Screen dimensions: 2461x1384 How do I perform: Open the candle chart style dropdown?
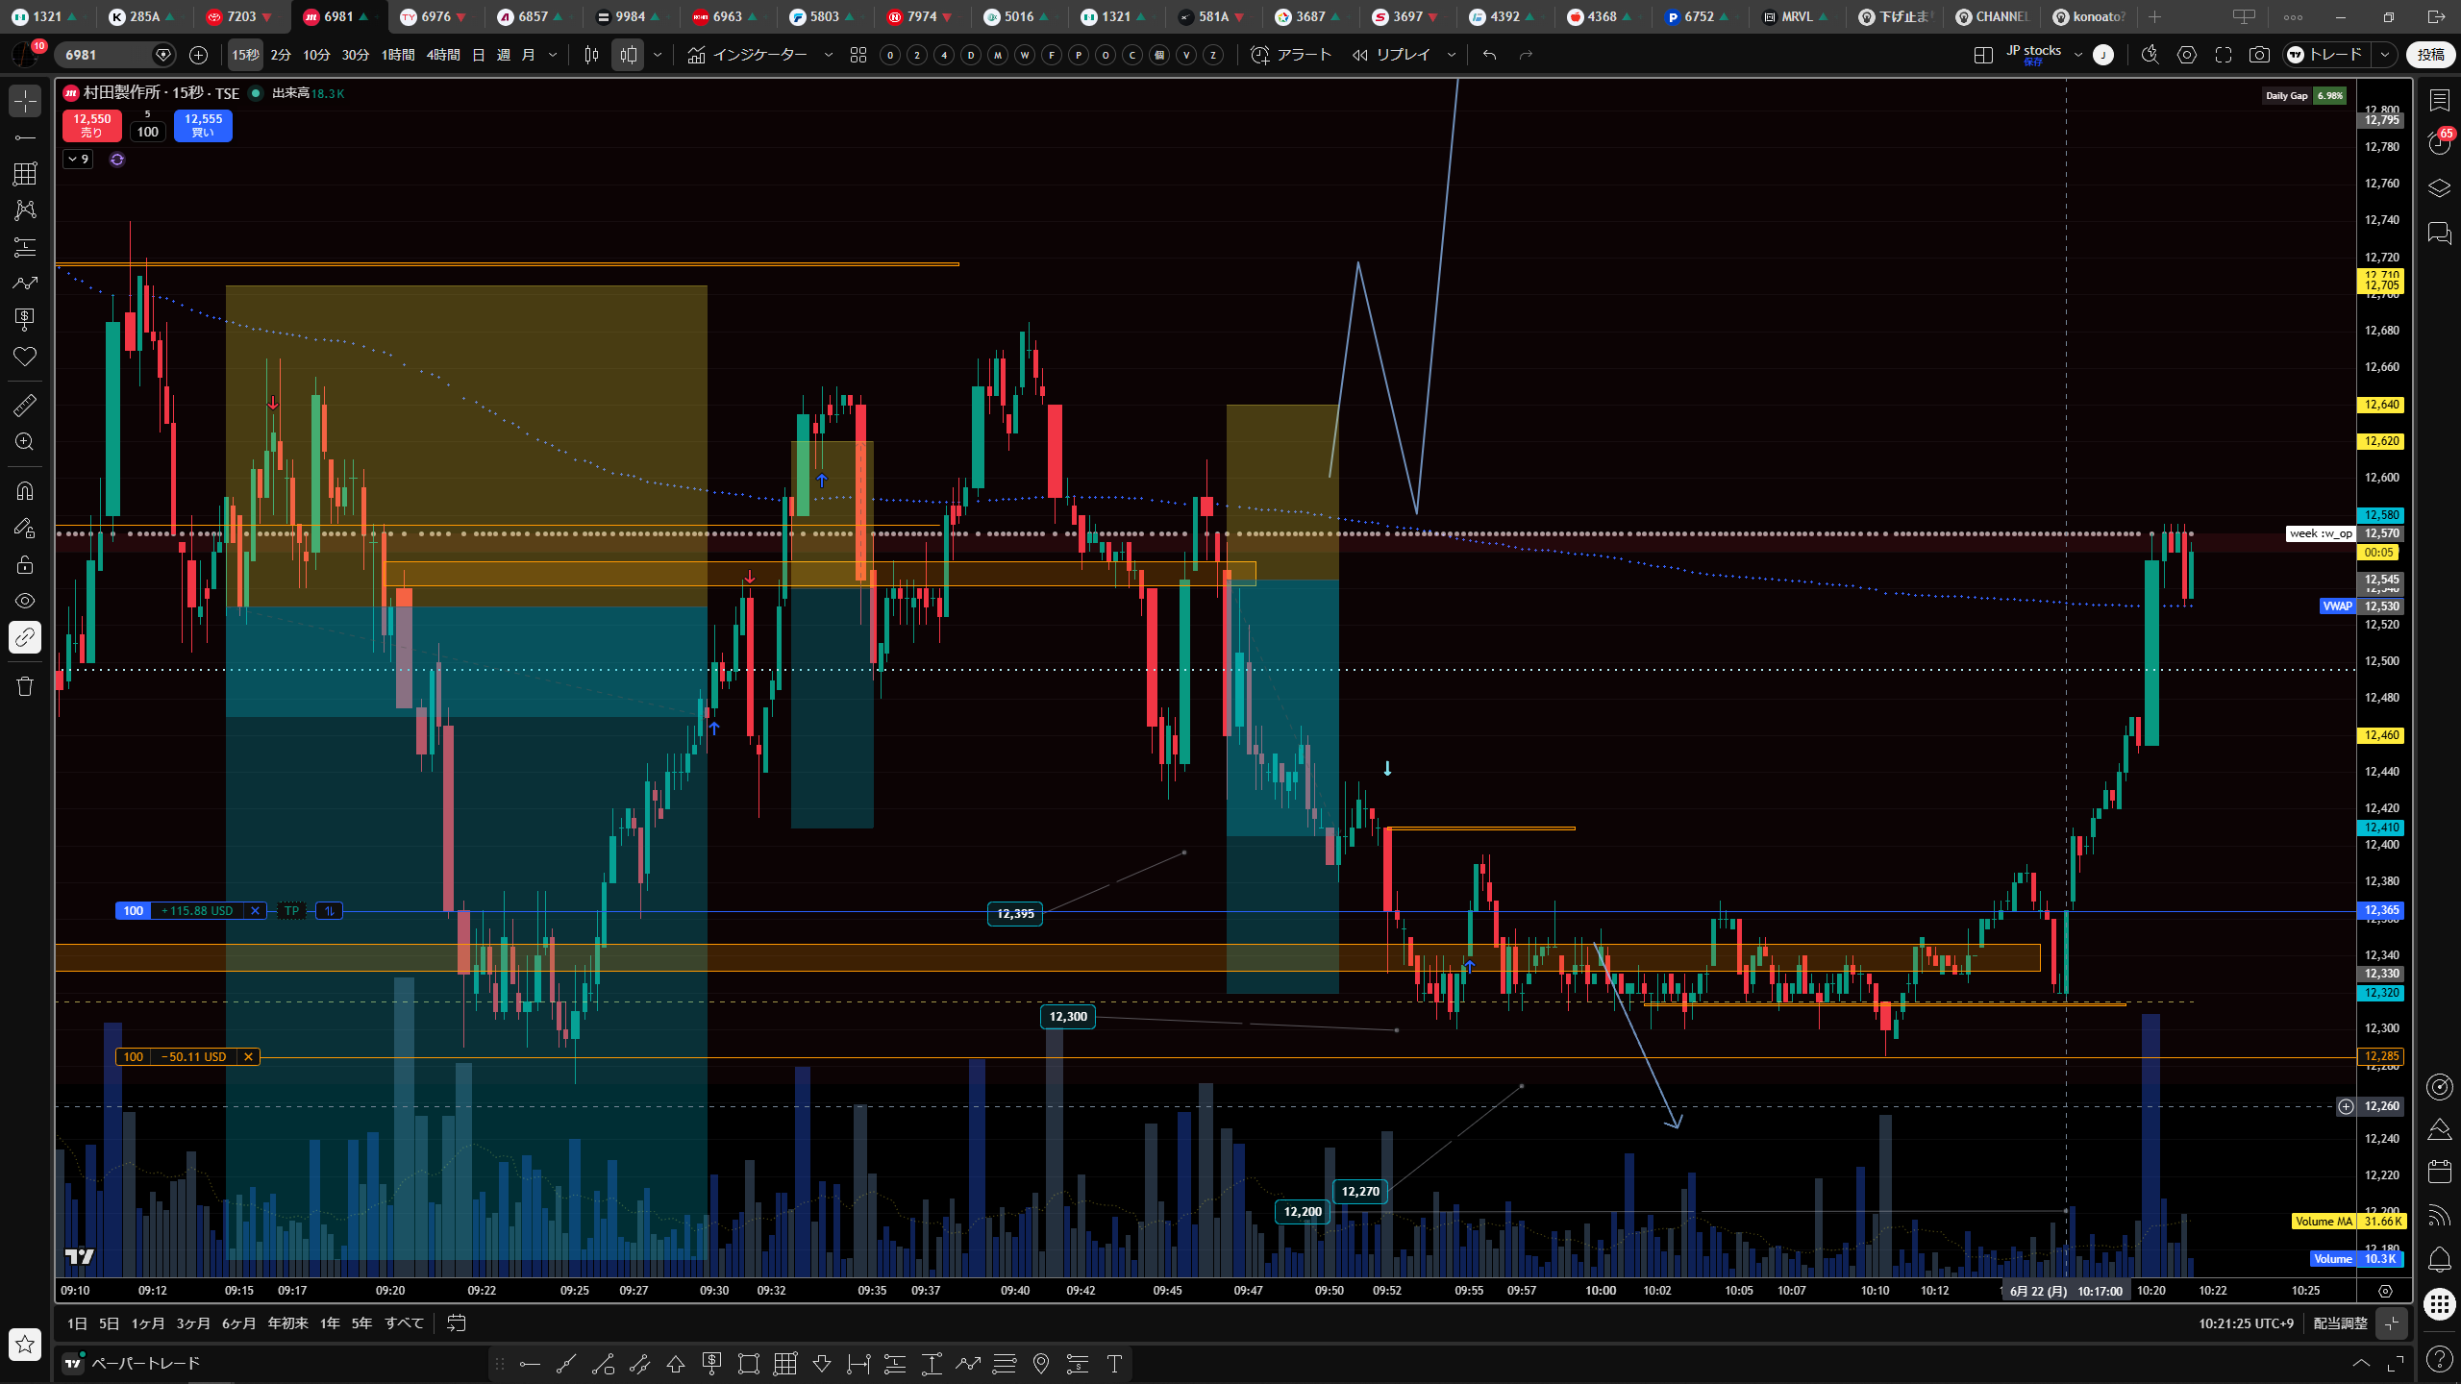(658, 55)
